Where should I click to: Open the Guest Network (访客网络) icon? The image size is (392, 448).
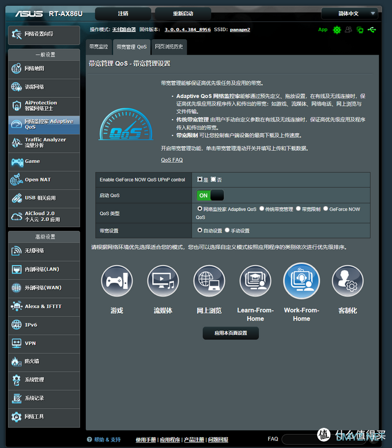[x=16, y=87]
